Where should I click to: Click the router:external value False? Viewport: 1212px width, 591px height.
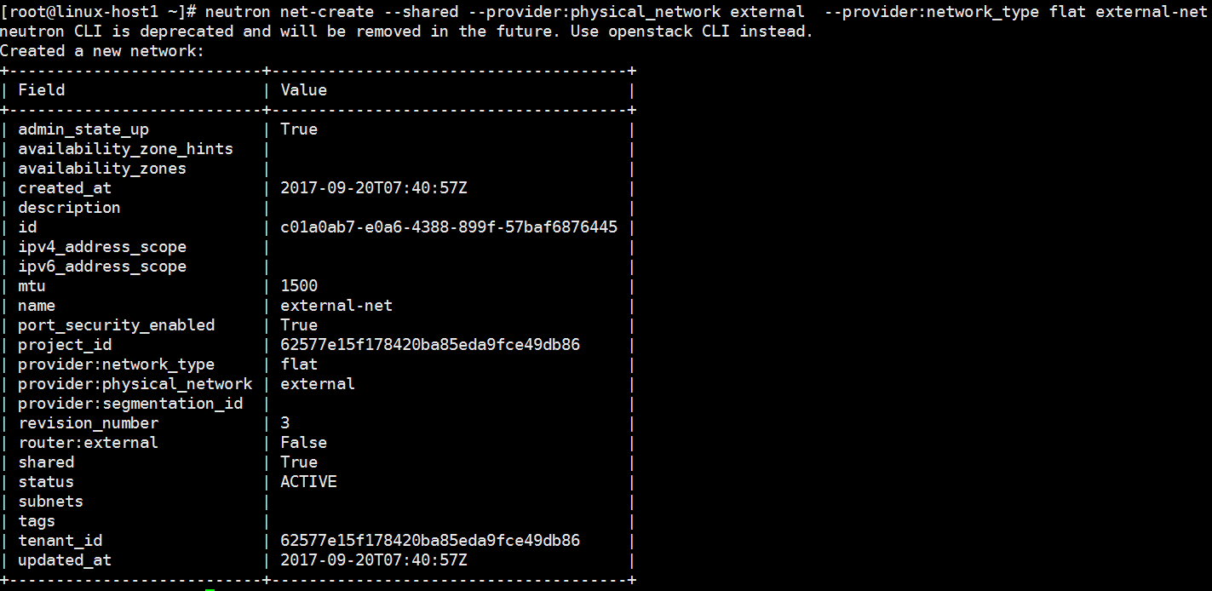pos(304,443)
